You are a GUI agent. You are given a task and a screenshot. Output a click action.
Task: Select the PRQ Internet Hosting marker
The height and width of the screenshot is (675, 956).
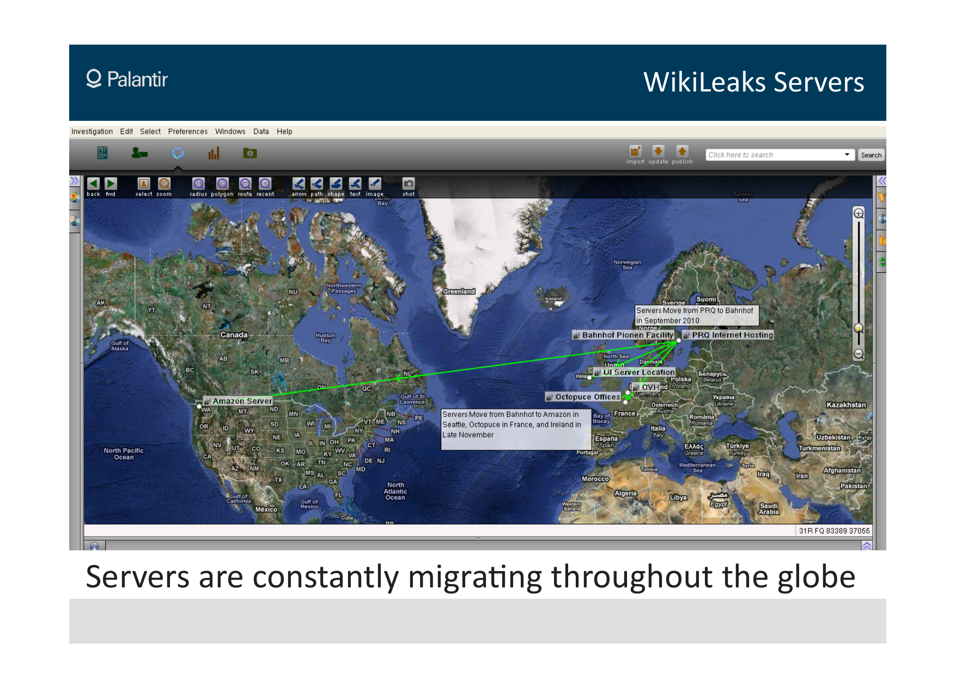point(728,335)
